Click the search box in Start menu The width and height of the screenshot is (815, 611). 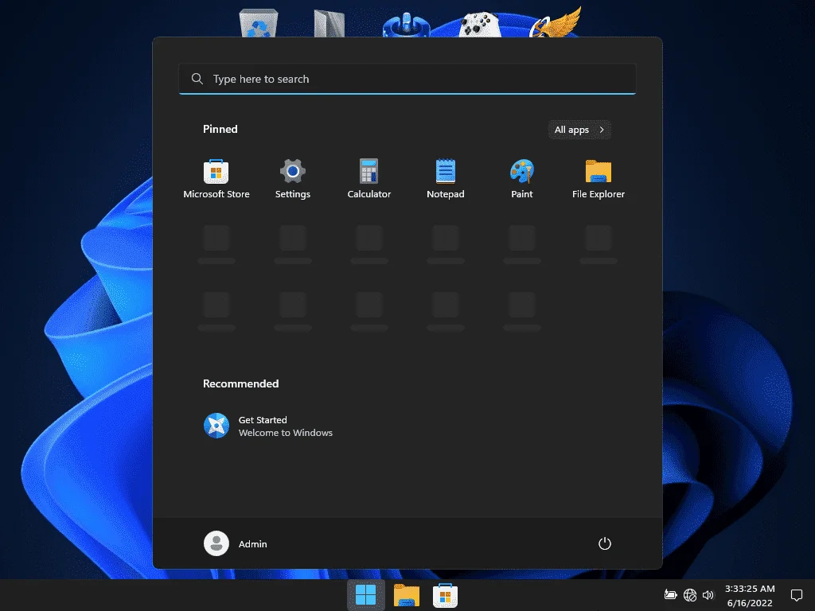pos(407,79)
